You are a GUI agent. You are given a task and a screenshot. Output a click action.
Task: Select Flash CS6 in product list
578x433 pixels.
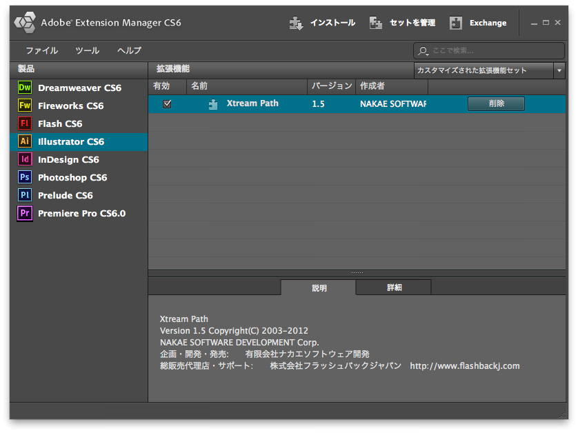79,123
